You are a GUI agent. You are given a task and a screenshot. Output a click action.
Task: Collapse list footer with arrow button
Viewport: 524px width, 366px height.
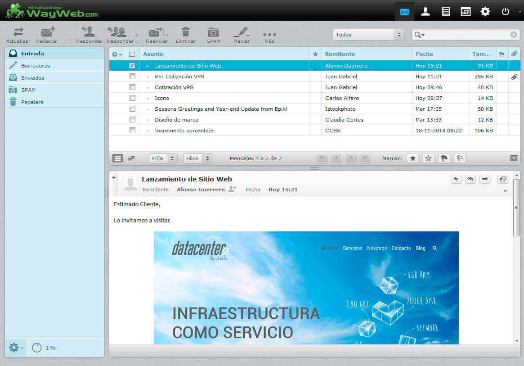(514, 158)
